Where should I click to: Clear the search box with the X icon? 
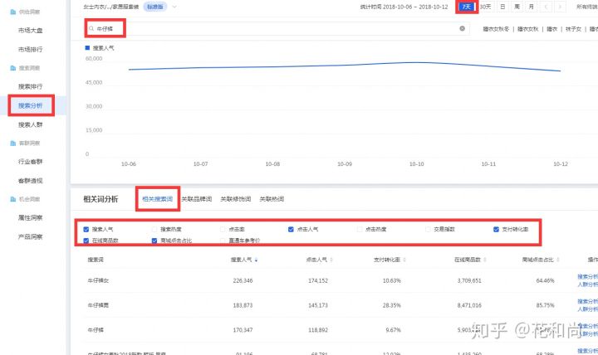tap(463, 28)
